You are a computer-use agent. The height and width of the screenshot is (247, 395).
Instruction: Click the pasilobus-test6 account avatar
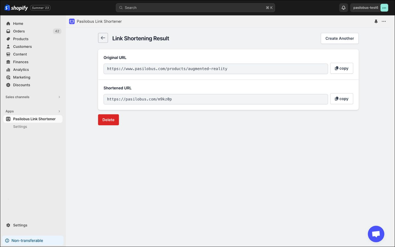click(384, 8)
